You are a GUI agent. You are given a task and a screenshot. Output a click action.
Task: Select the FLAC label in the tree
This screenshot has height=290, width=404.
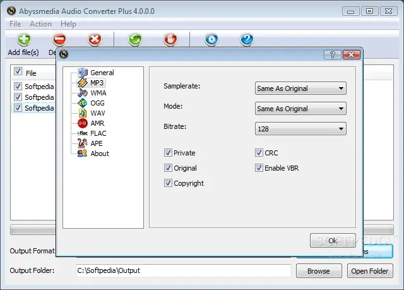tap(98, 133)
